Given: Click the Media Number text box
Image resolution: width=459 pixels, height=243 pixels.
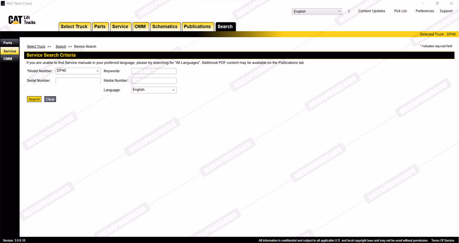Looking at the screenshot, I should coord(154,81).
